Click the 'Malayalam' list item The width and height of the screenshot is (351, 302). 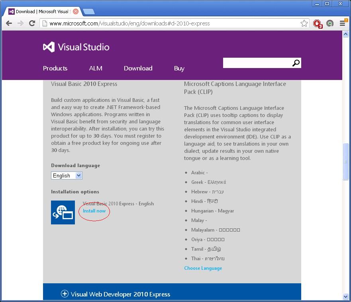tap(216, 230)
